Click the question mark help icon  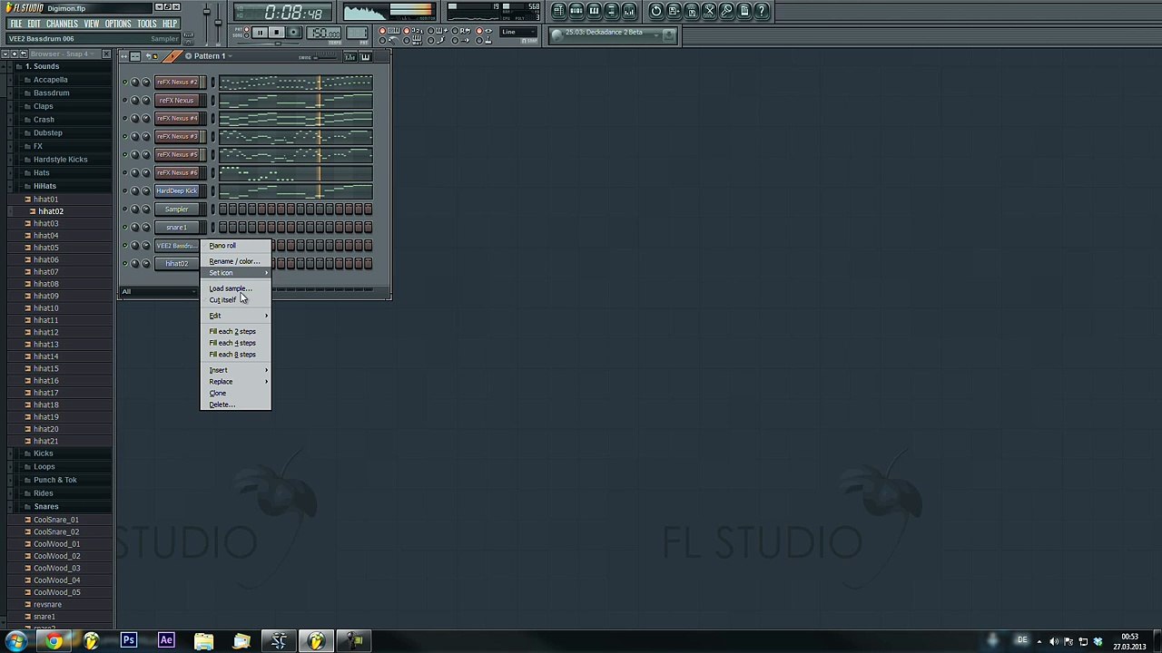(763, 11)
